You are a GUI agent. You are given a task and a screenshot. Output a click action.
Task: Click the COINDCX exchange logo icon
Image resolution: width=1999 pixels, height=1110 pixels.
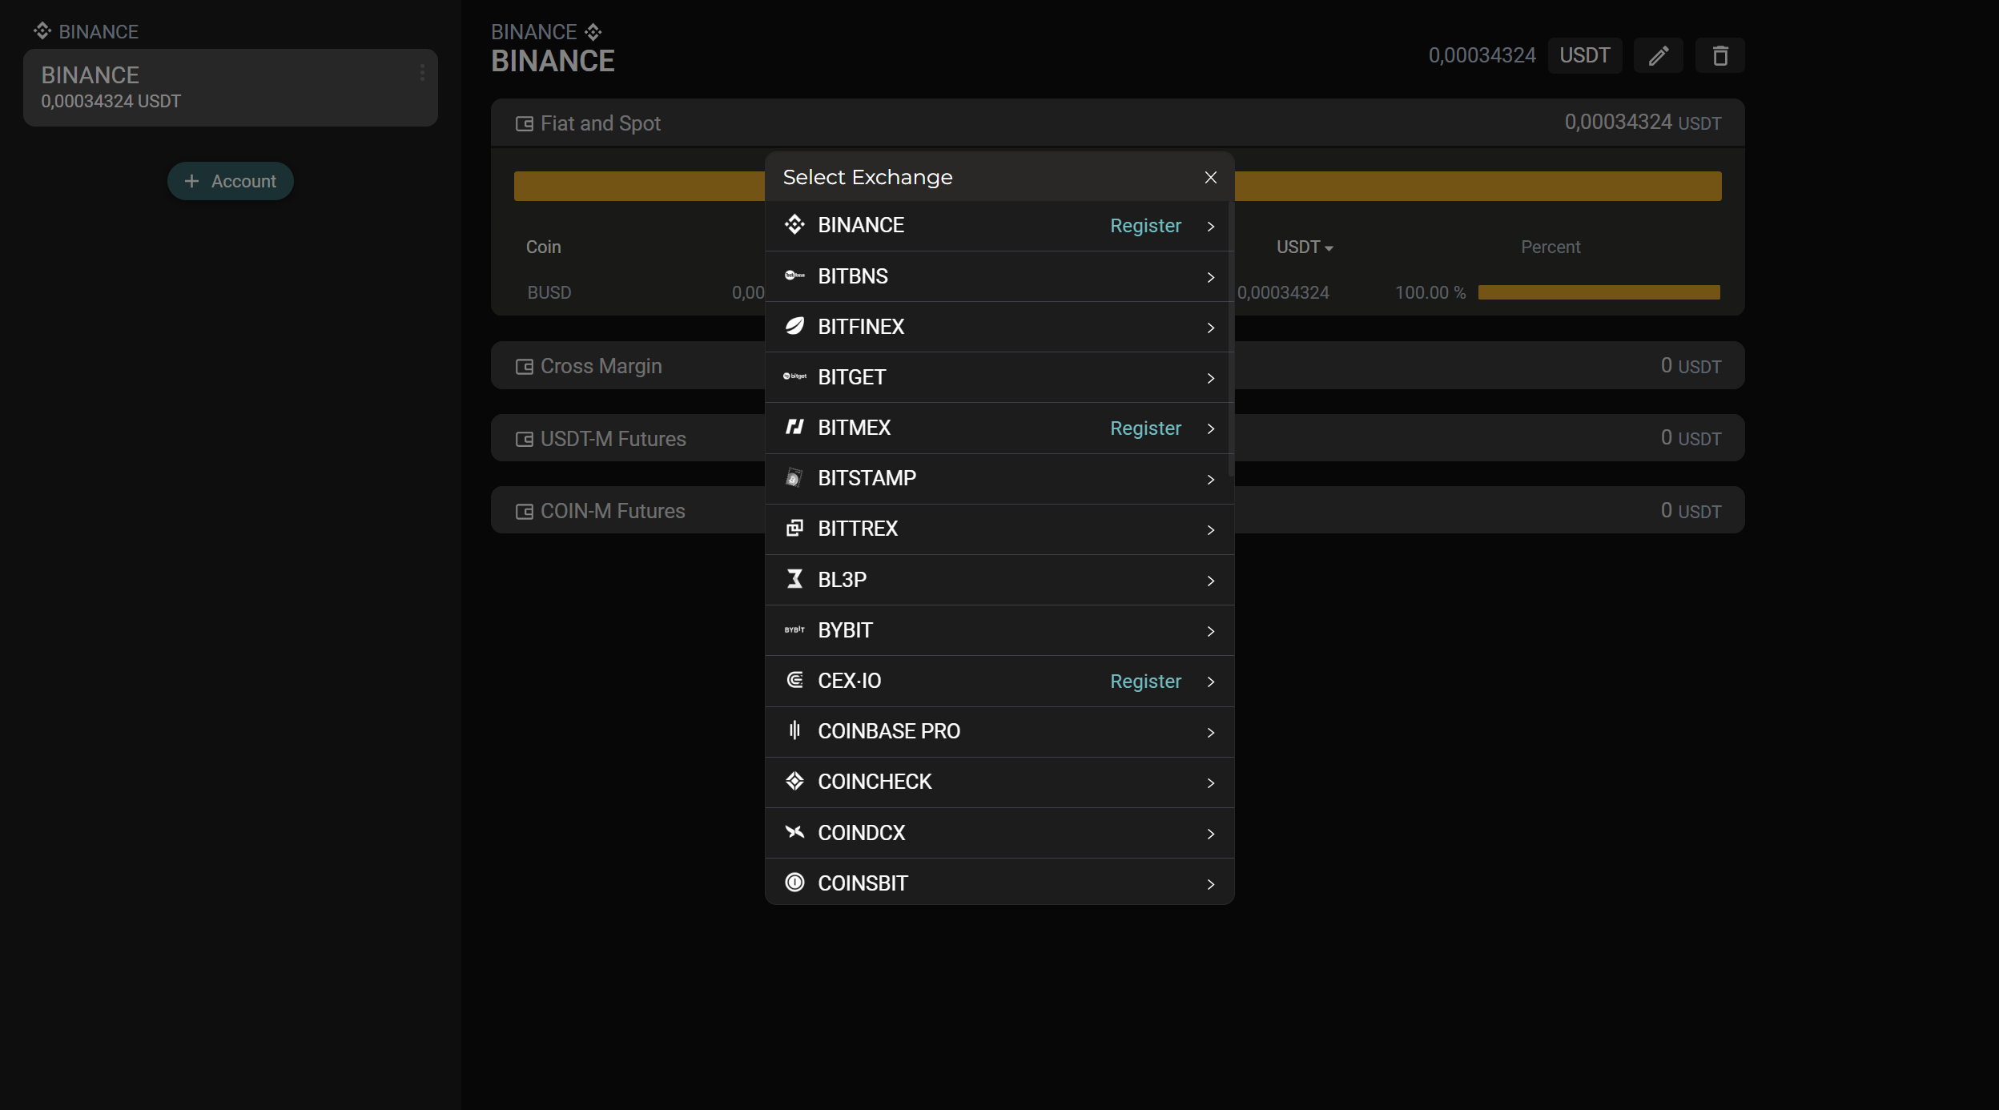click(x=794, y=832)
